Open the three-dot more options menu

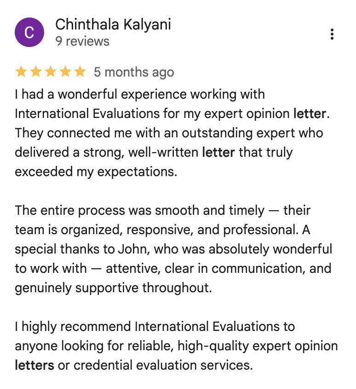332,34
